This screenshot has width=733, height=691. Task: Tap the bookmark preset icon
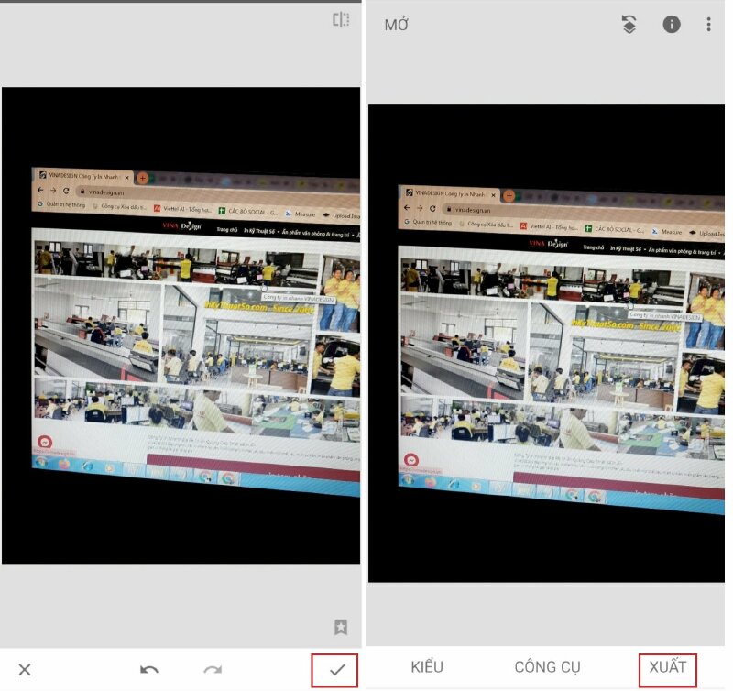(x=341, y=627)
